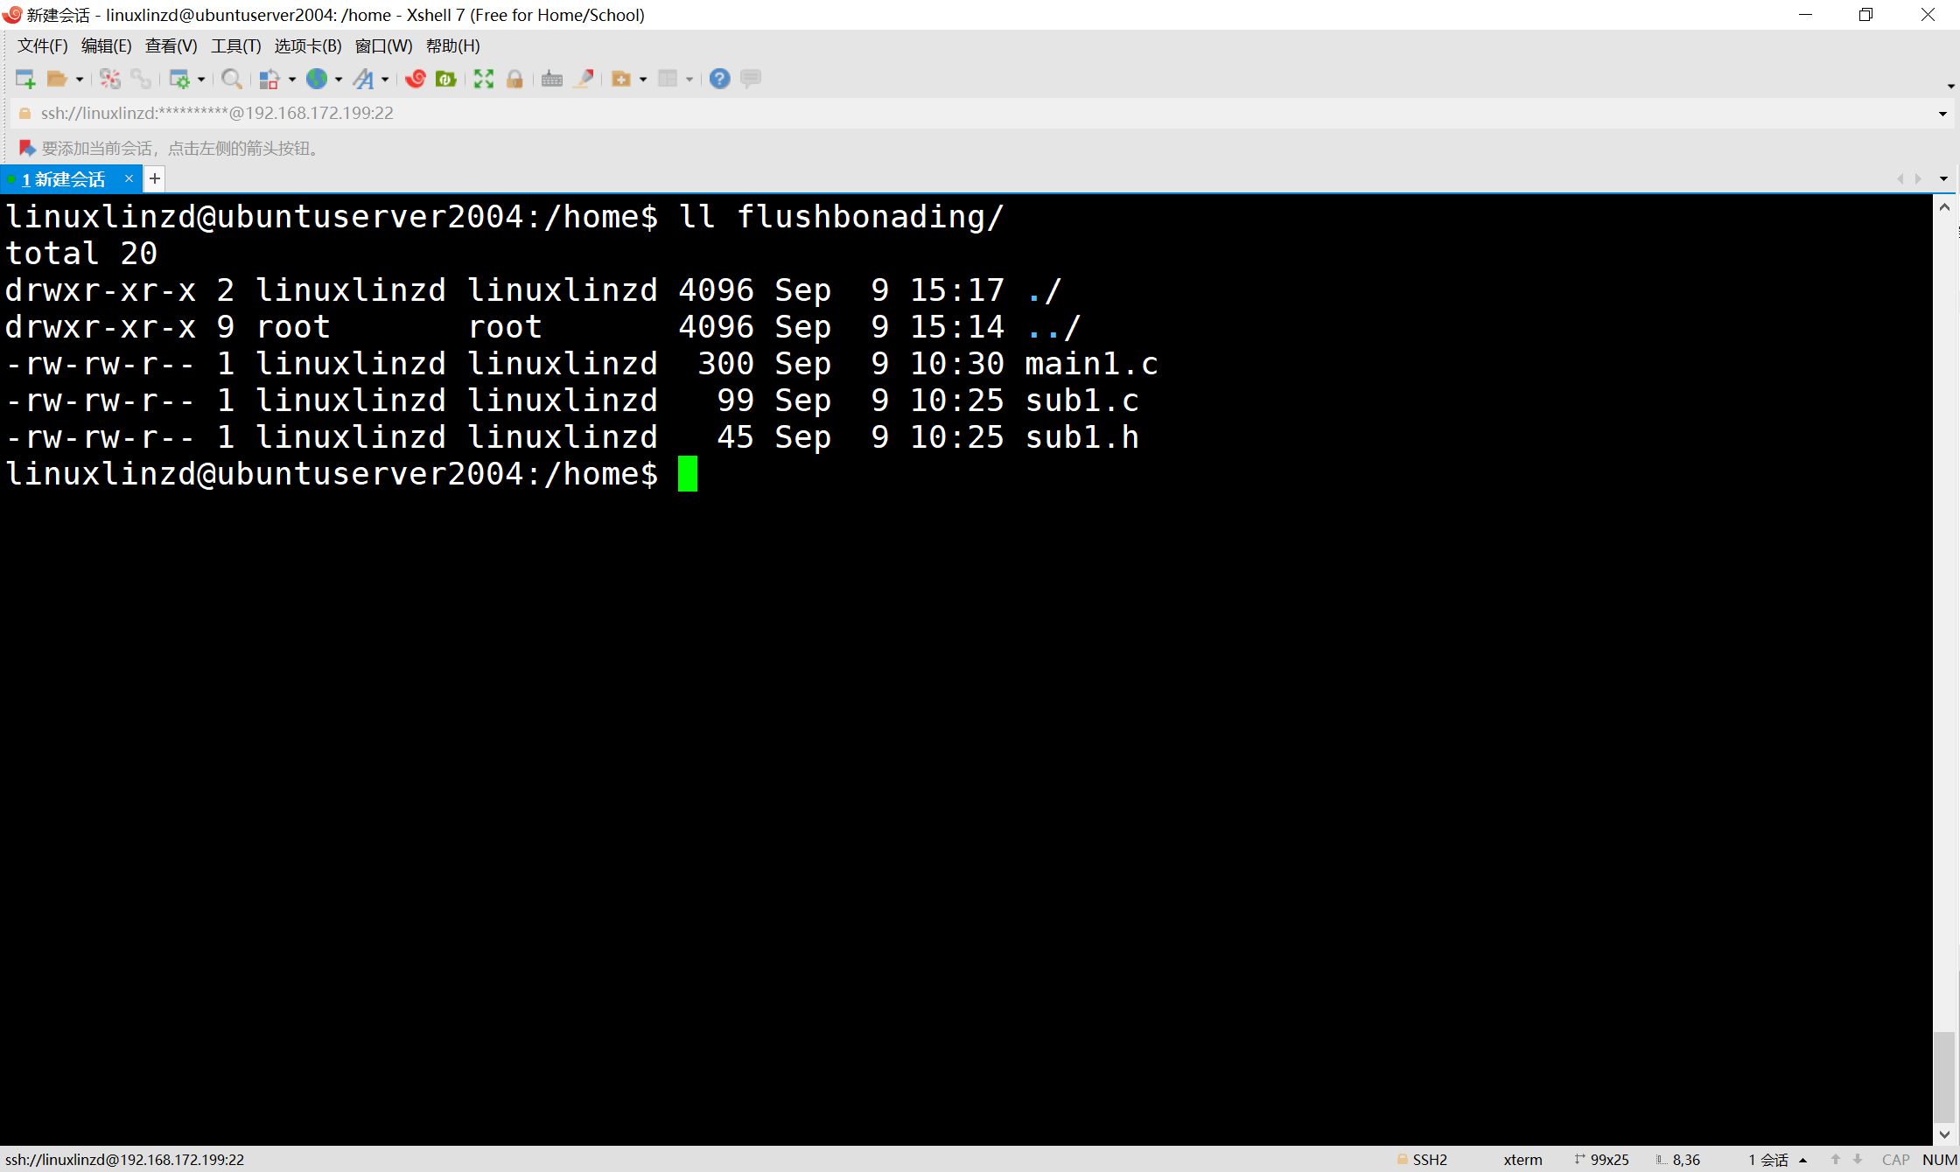Launch Xftp with green folder icon
This screenshot has height=1172, width=1960.
[446, 79]
